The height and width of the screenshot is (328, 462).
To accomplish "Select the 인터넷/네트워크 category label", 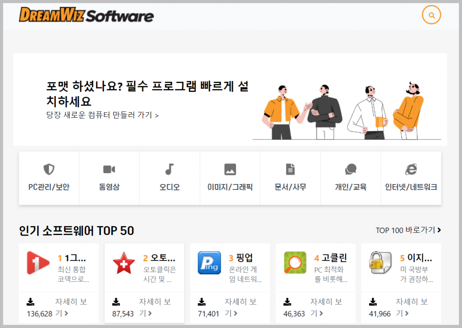I will point(411,187).
